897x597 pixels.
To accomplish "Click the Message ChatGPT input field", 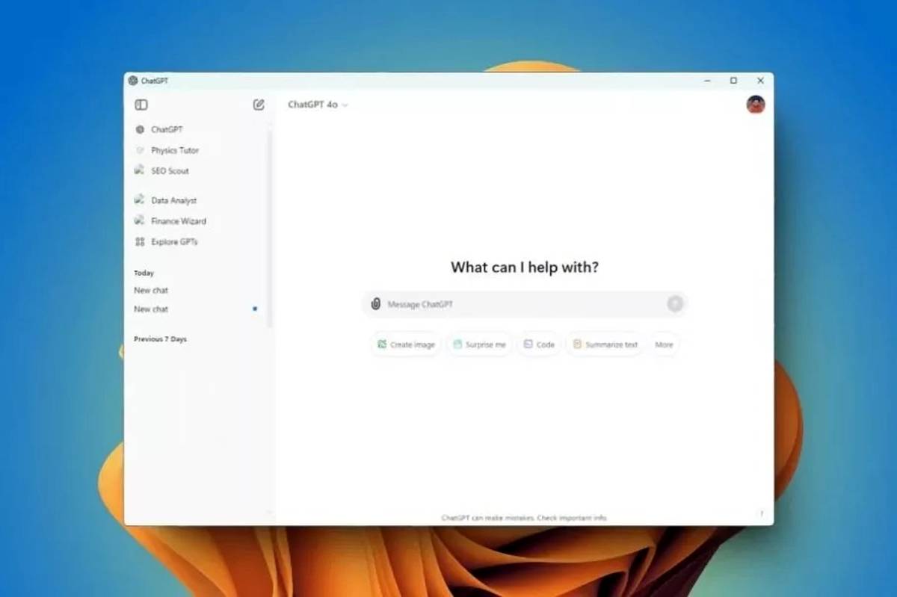I will coord(523,304).
